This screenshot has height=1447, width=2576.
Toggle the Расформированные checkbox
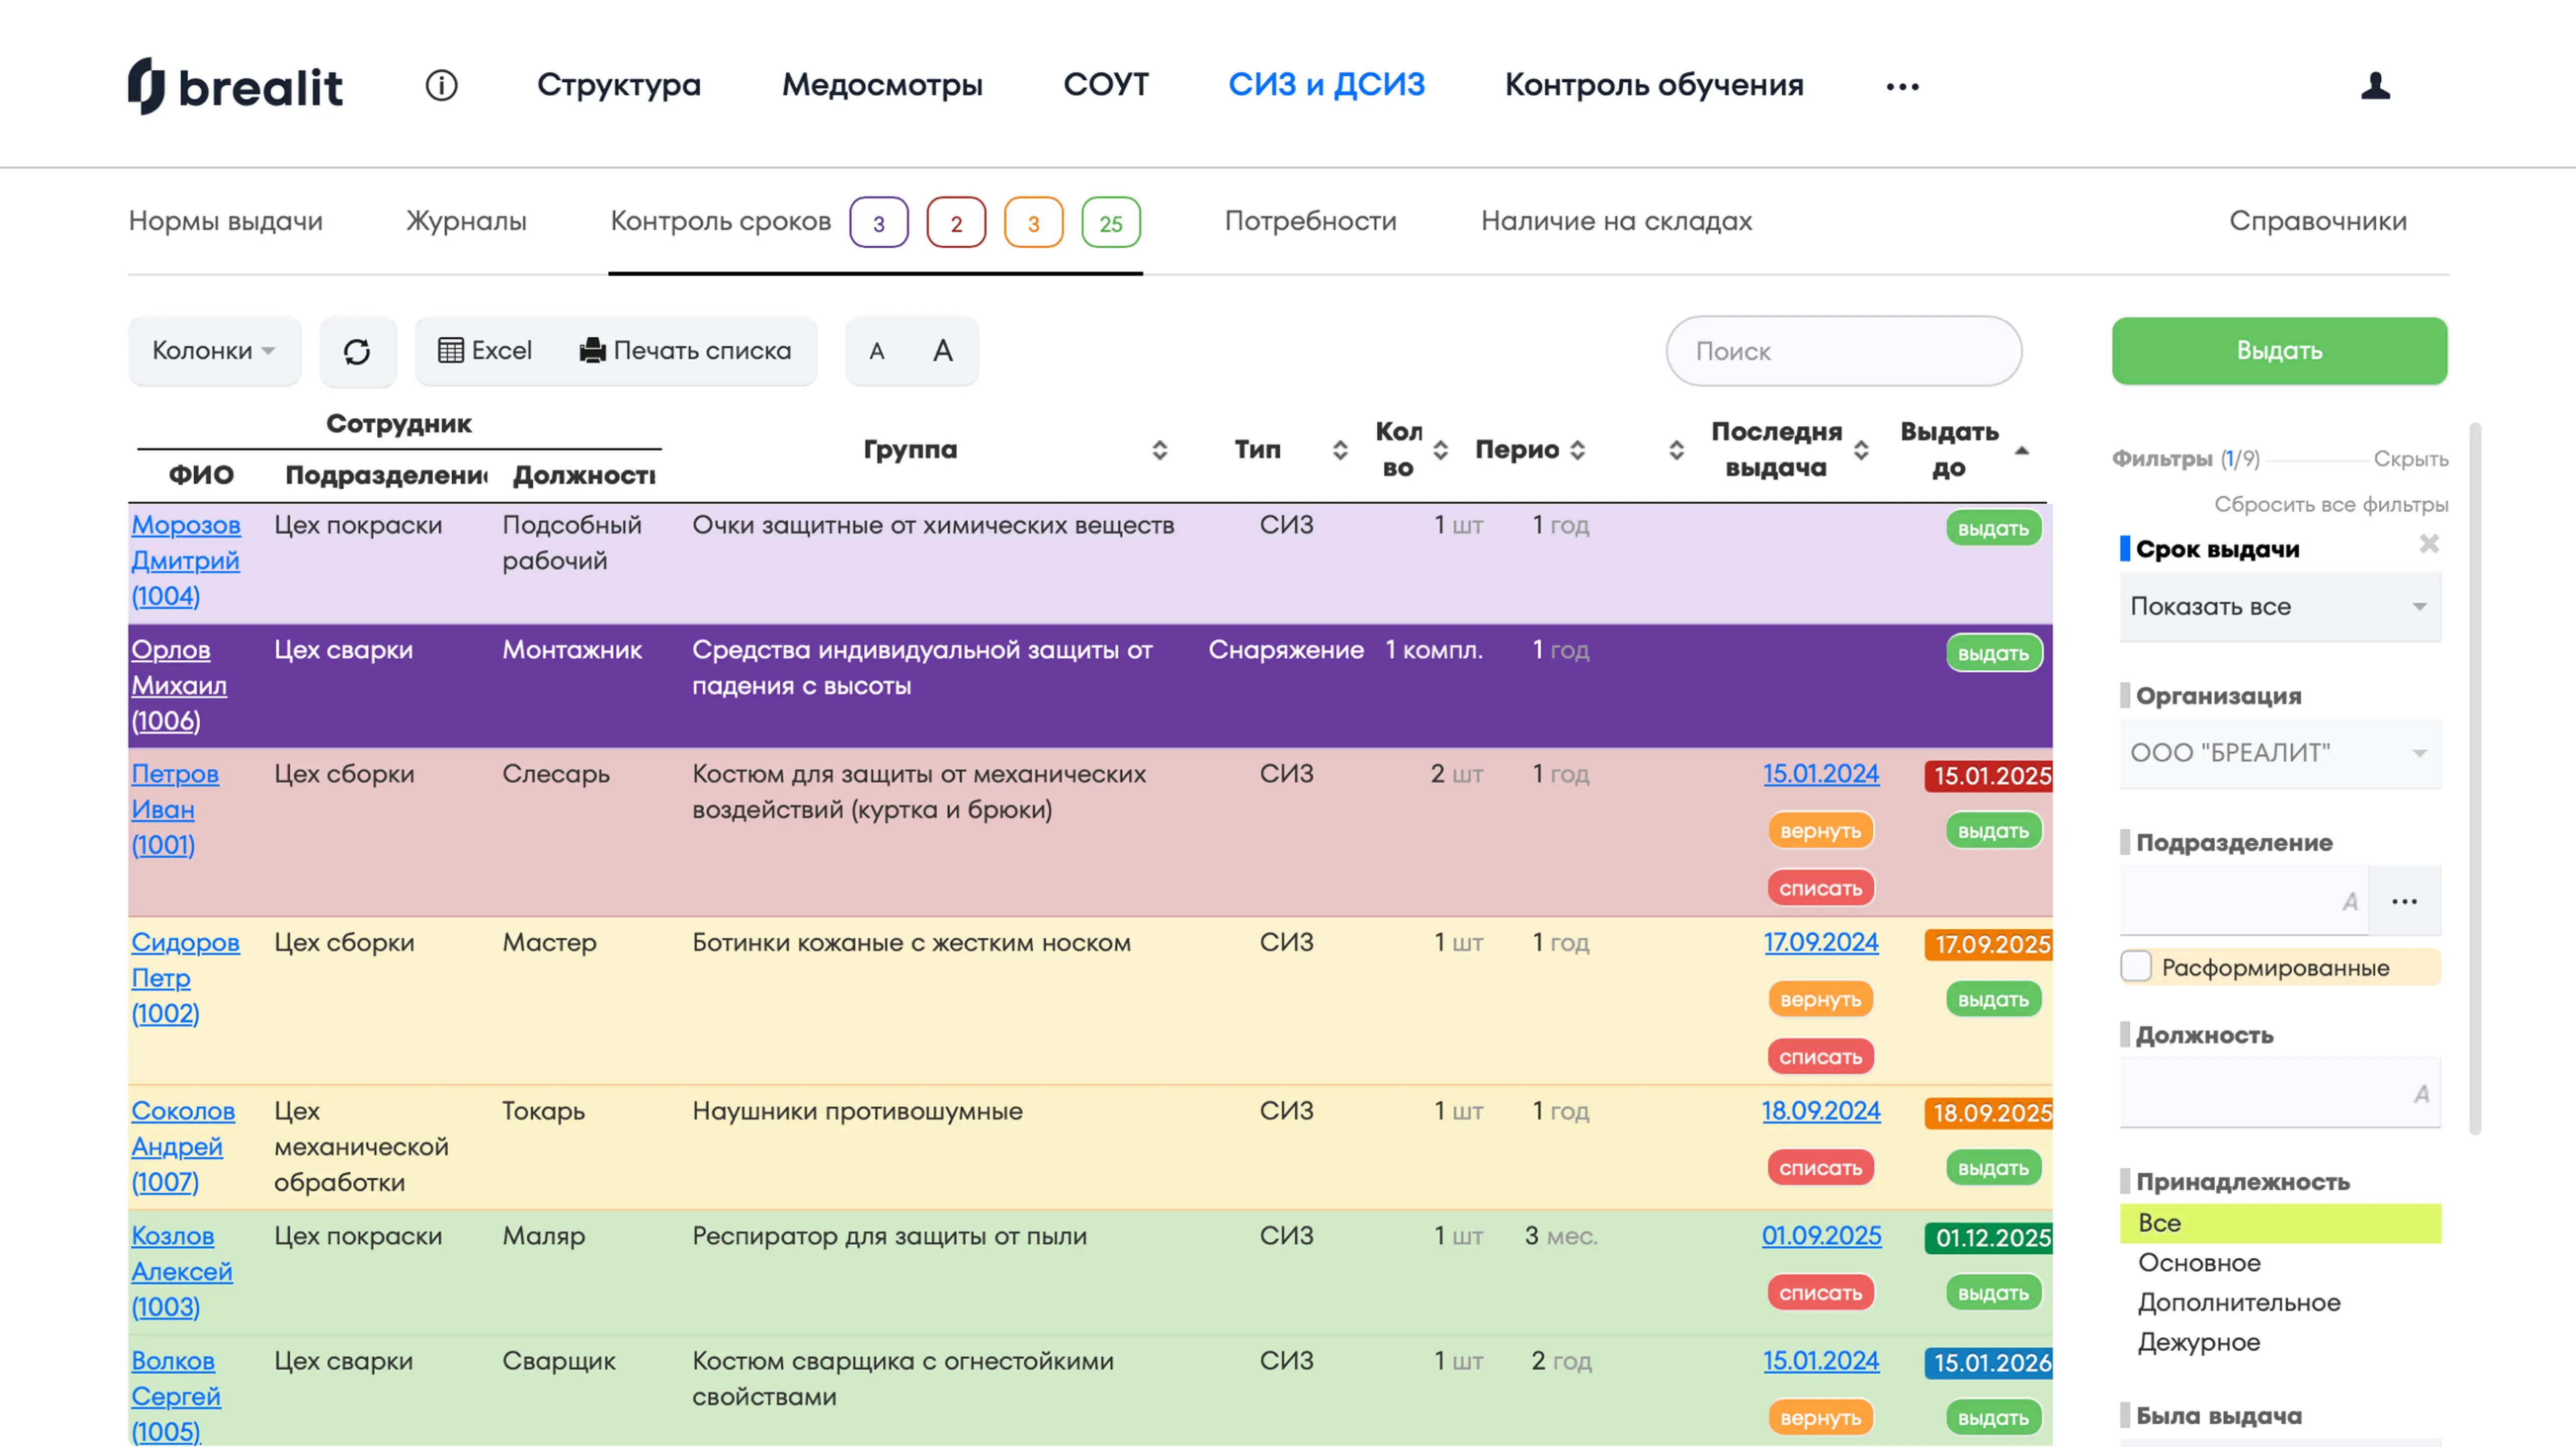pos(2136,966)
